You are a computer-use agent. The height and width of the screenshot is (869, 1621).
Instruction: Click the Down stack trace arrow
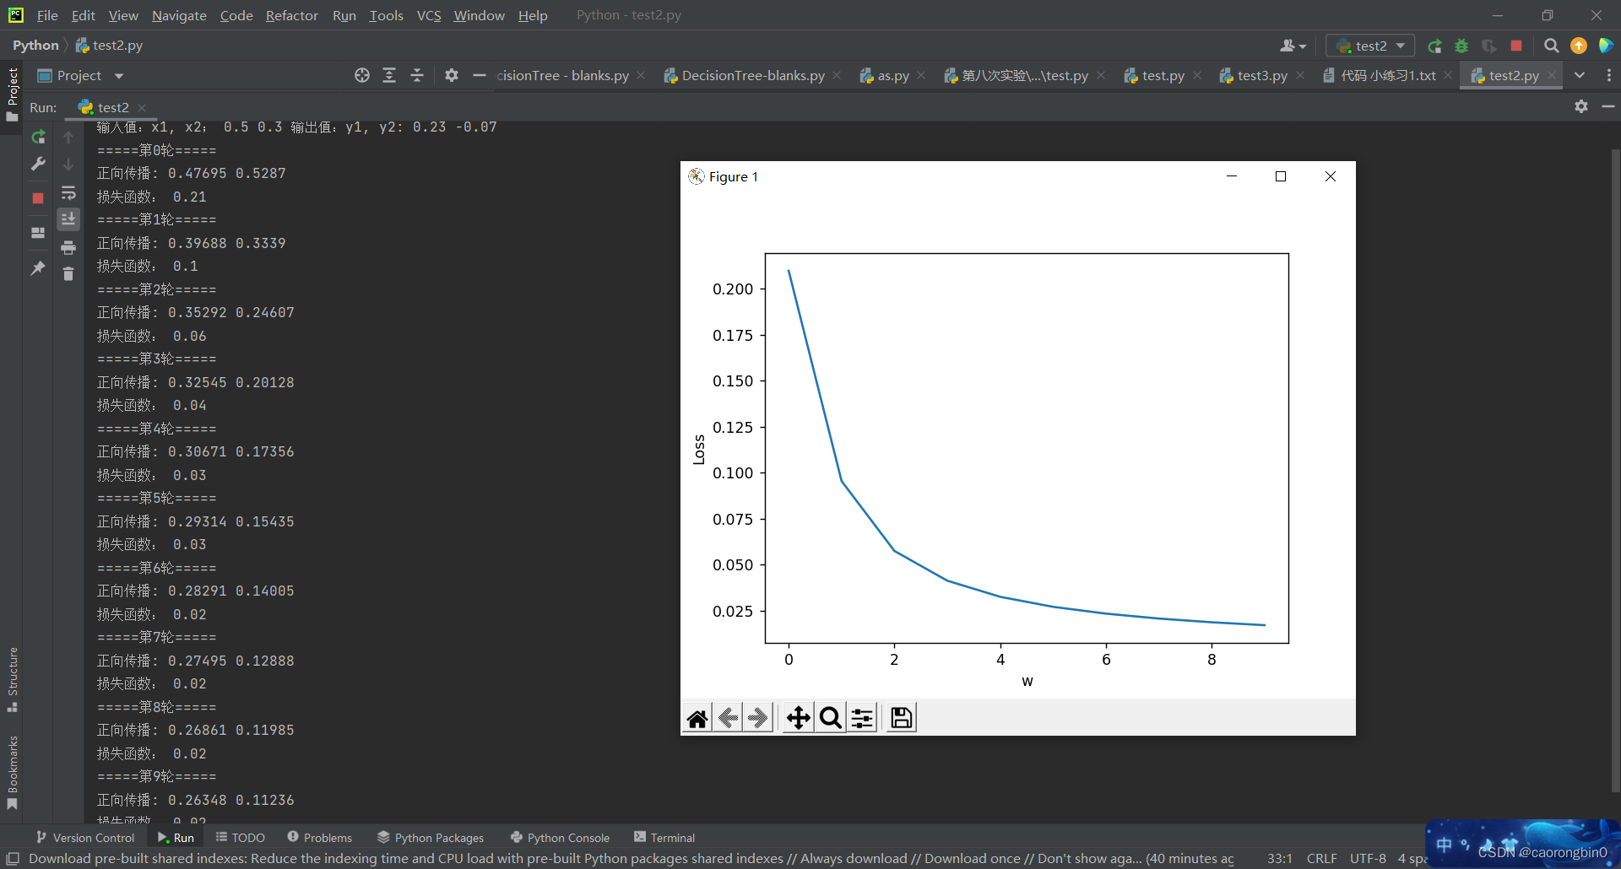[68, 165]
